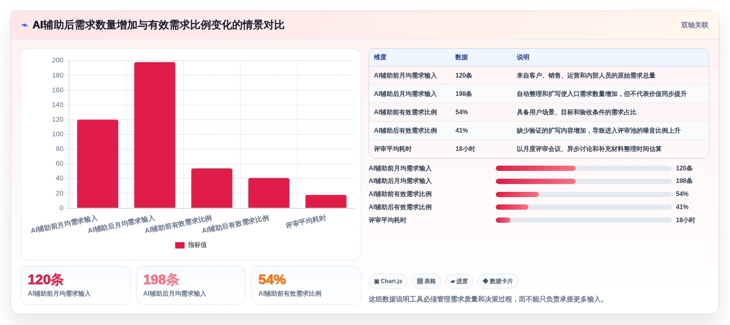Select the 评审平均耗时 chart bar
This screenshot has height=325, width=730.
click(x=326, y=201)
